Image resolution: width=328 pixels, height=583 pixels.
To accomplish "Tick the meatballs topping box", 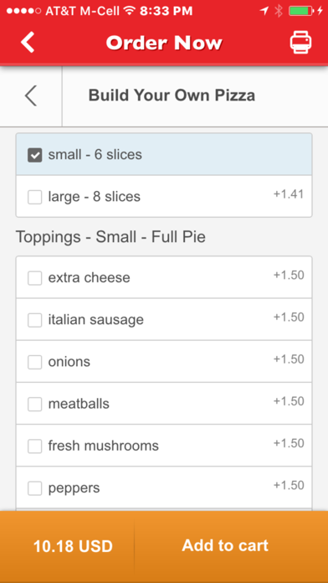I will tap(35, 404).
